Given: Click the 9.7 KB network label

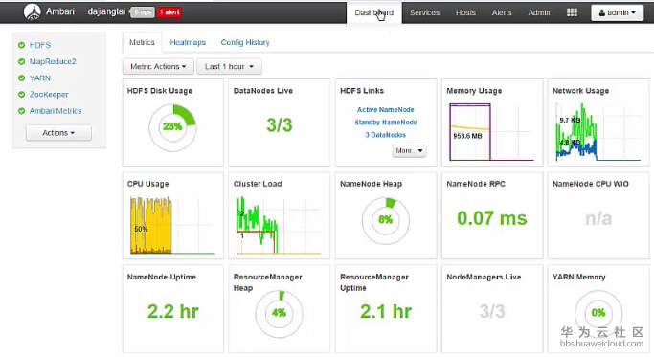Looking at the screenshot, I should click(x=570, y=120).
